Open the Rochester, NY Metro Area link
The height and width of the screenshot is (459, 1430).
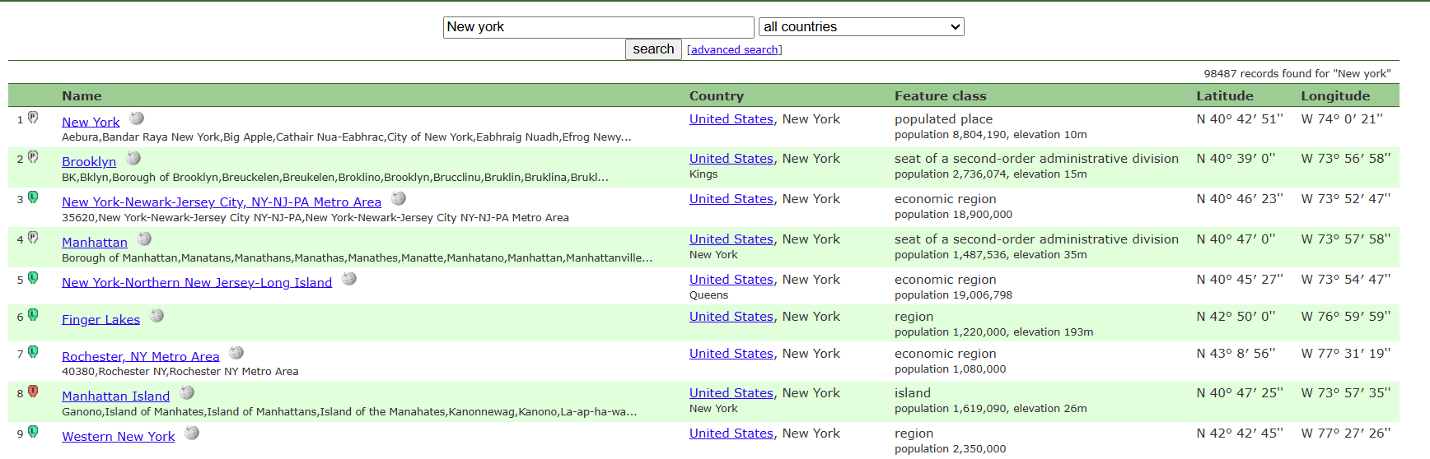pyautogui.click(x=141, y=357)
